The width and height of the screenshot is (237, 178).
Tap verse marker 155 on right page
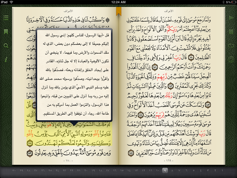click(131, 153)
